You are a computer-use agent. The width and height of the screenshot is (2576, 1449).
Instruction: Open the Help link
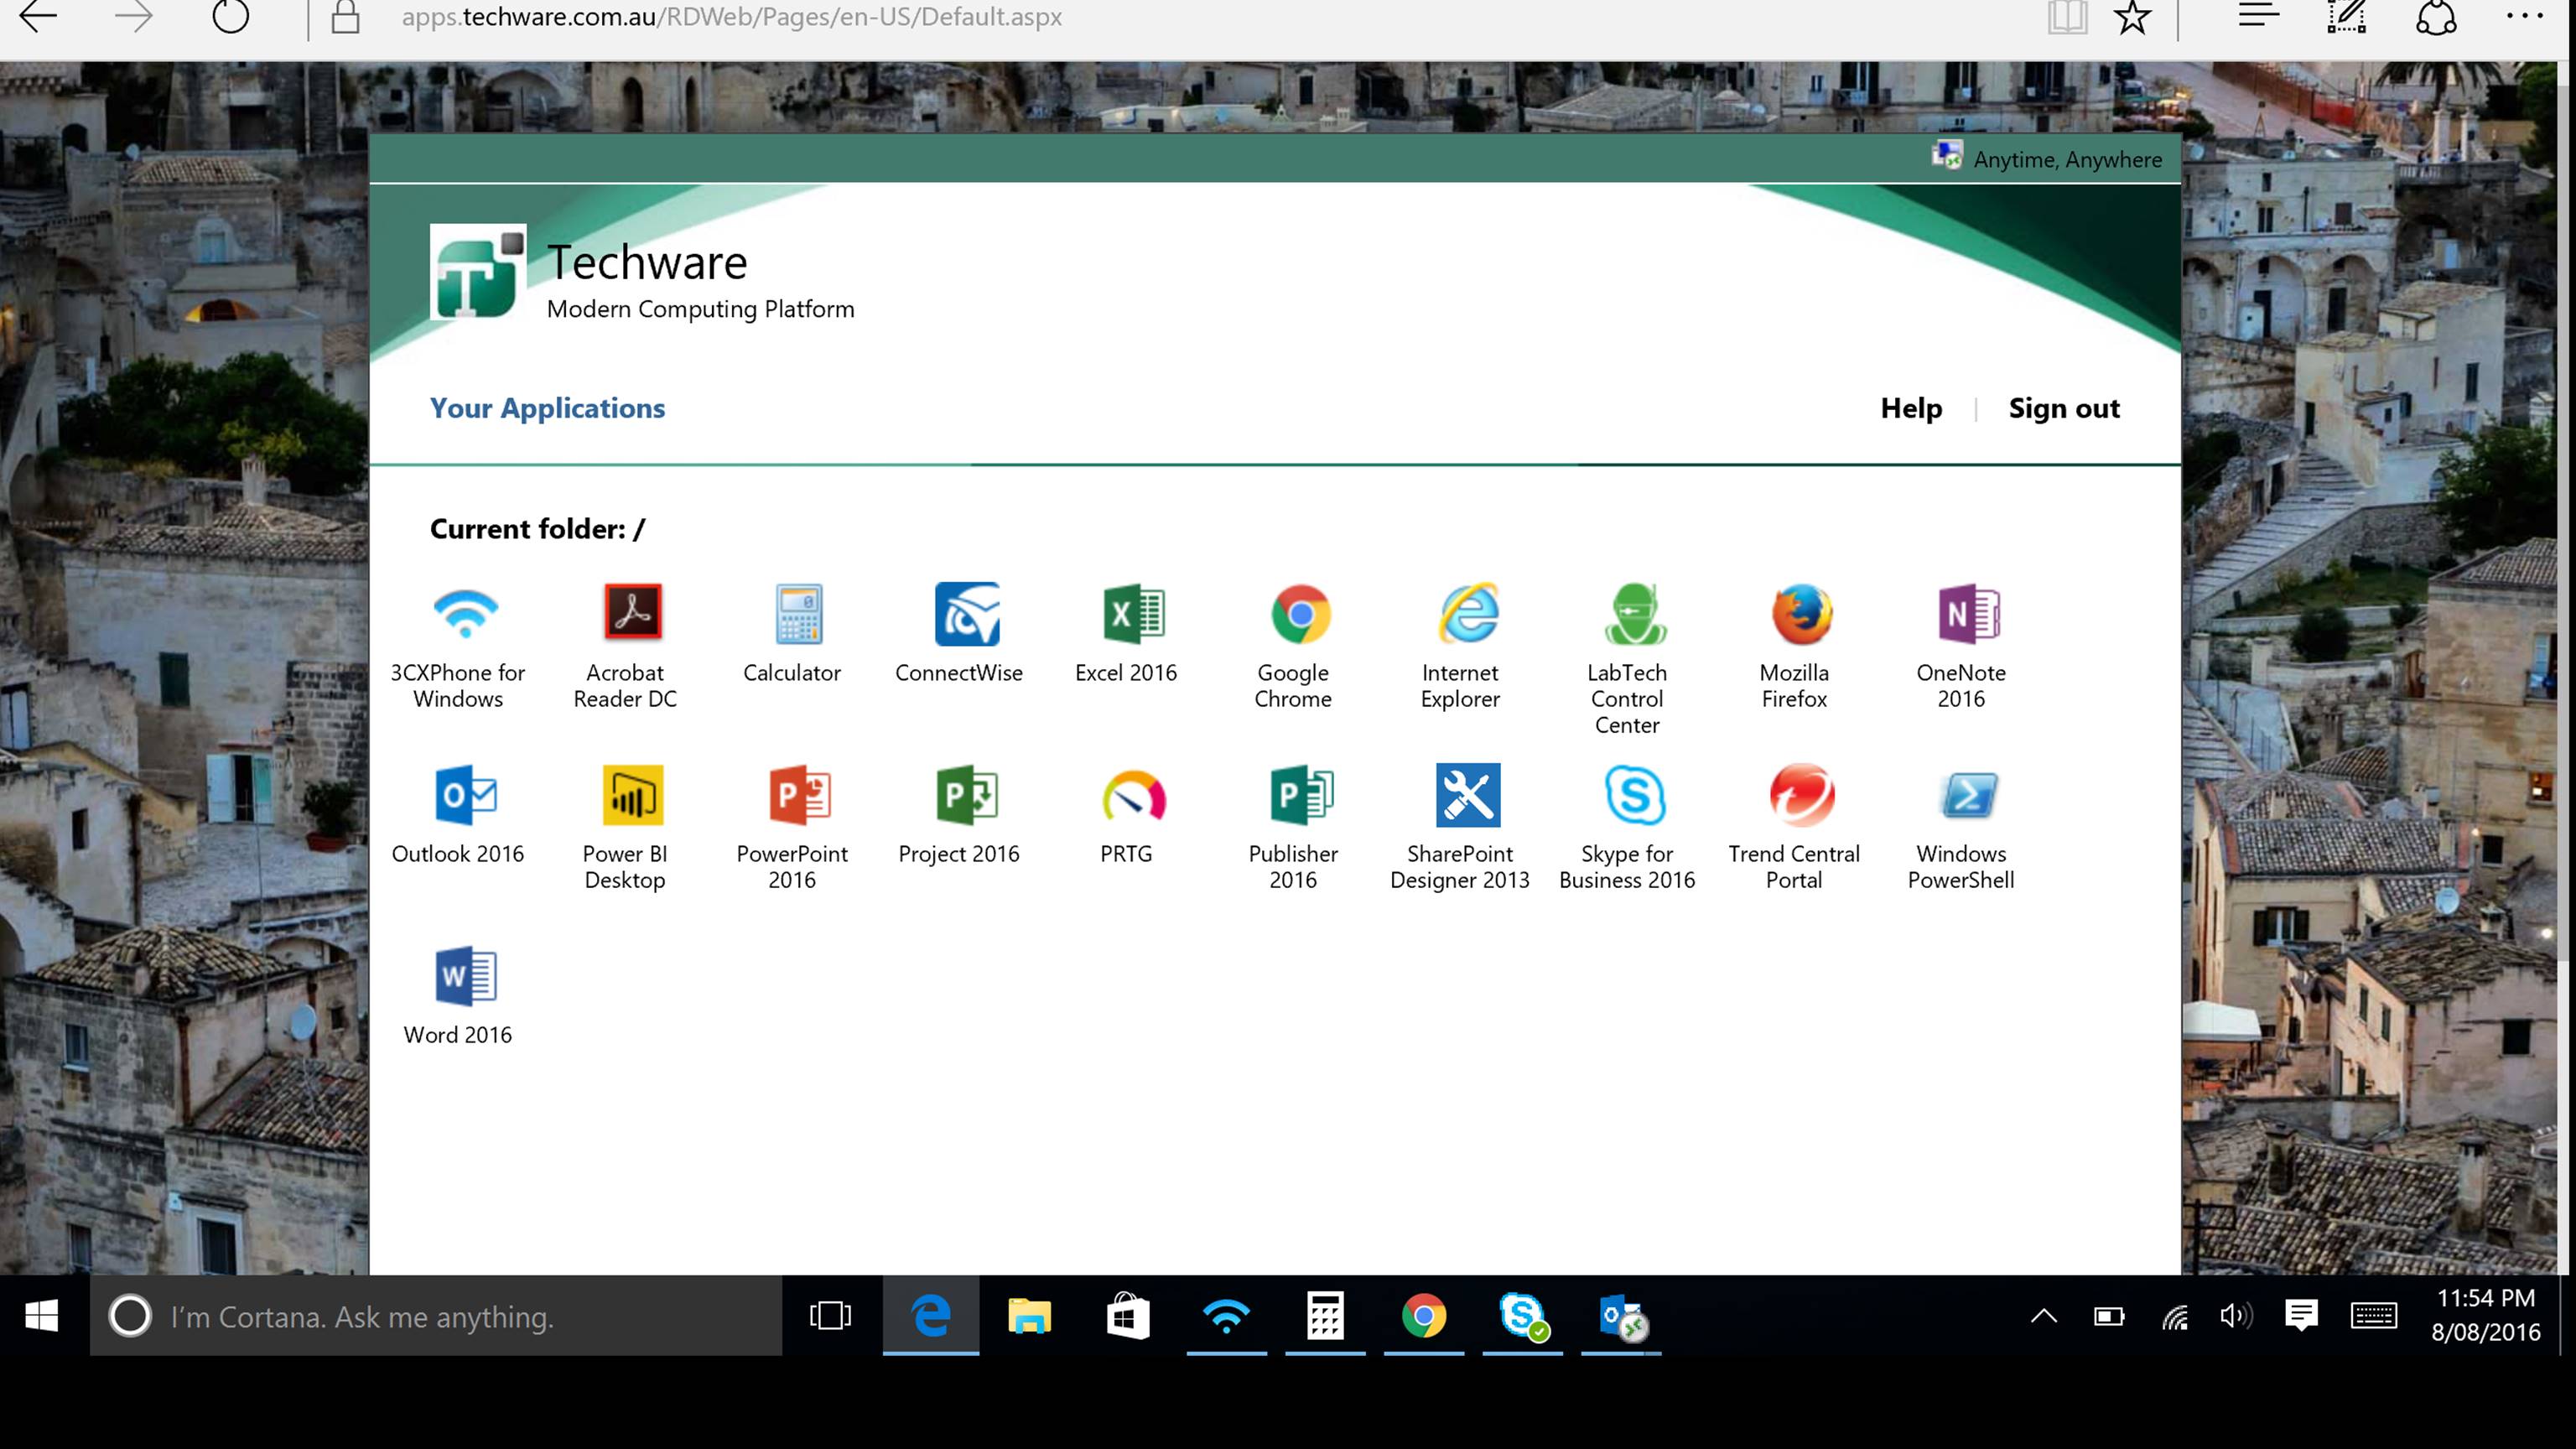click(1911, 408)
